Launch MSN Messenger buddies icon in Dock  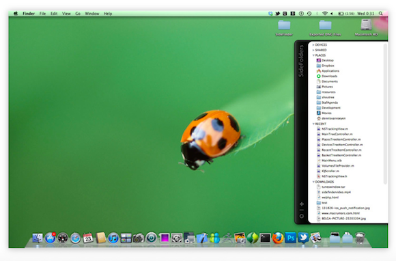[x=214, y=238]
